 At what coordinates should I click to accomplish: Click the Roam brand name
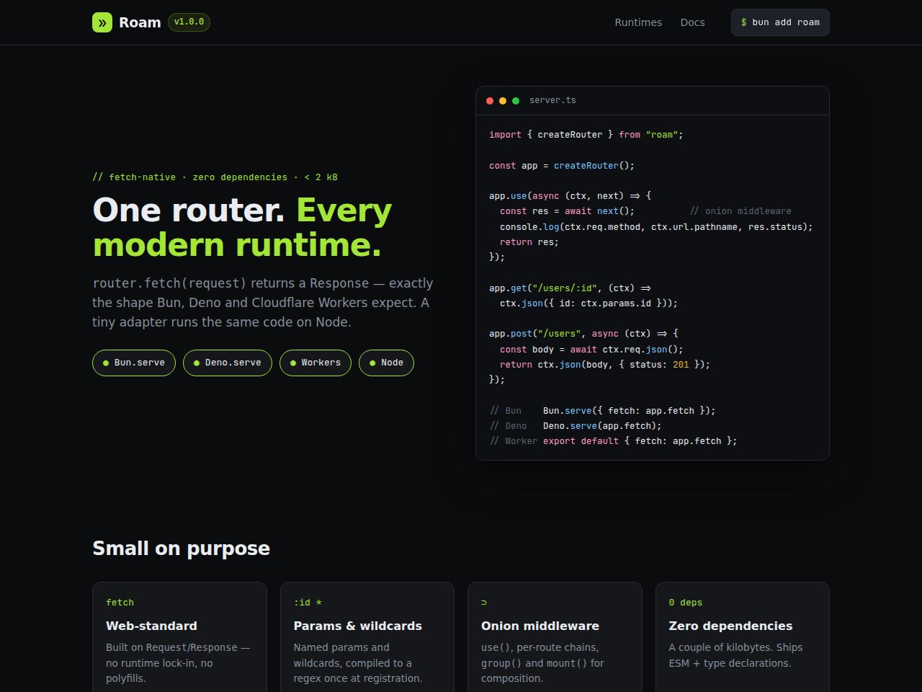[x=140, y=22]
